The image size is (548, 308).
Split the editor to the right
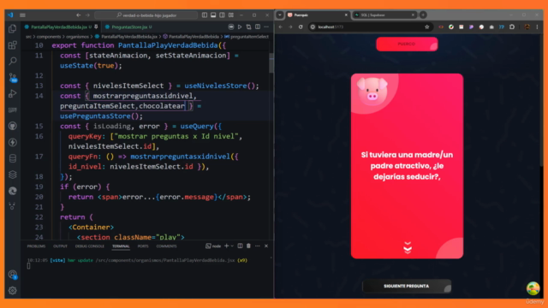(x=258, y=27)
